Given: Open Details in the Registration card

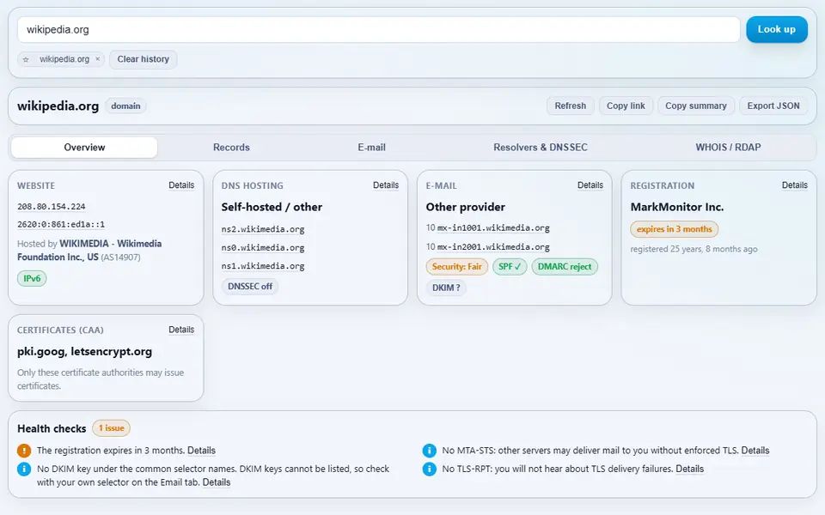Looking at the screenshot, I should [794, 185].
